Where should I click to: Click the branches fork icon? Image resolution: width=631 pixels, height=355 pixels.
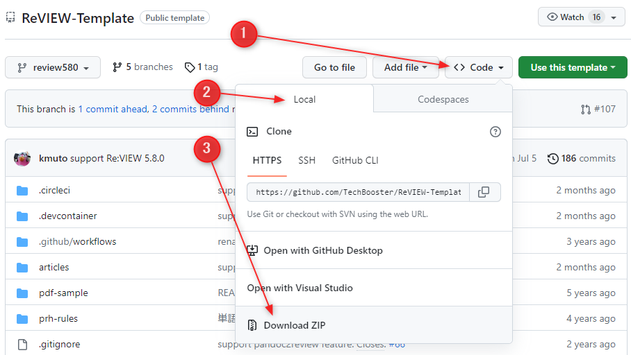click(x=117, y=67)
